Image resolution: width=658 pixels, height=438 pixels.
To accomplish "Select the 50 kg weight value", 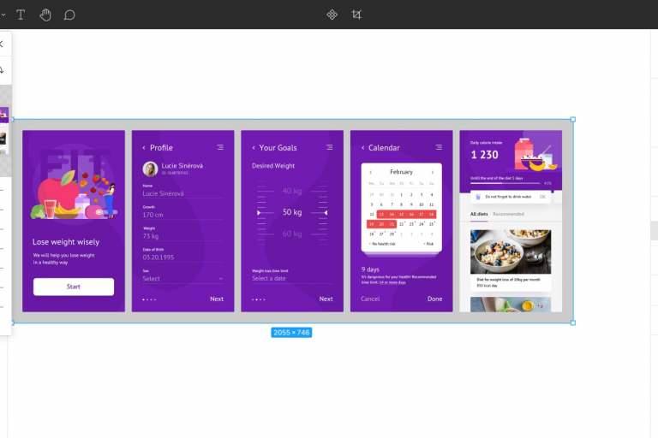I will (292, 212).
